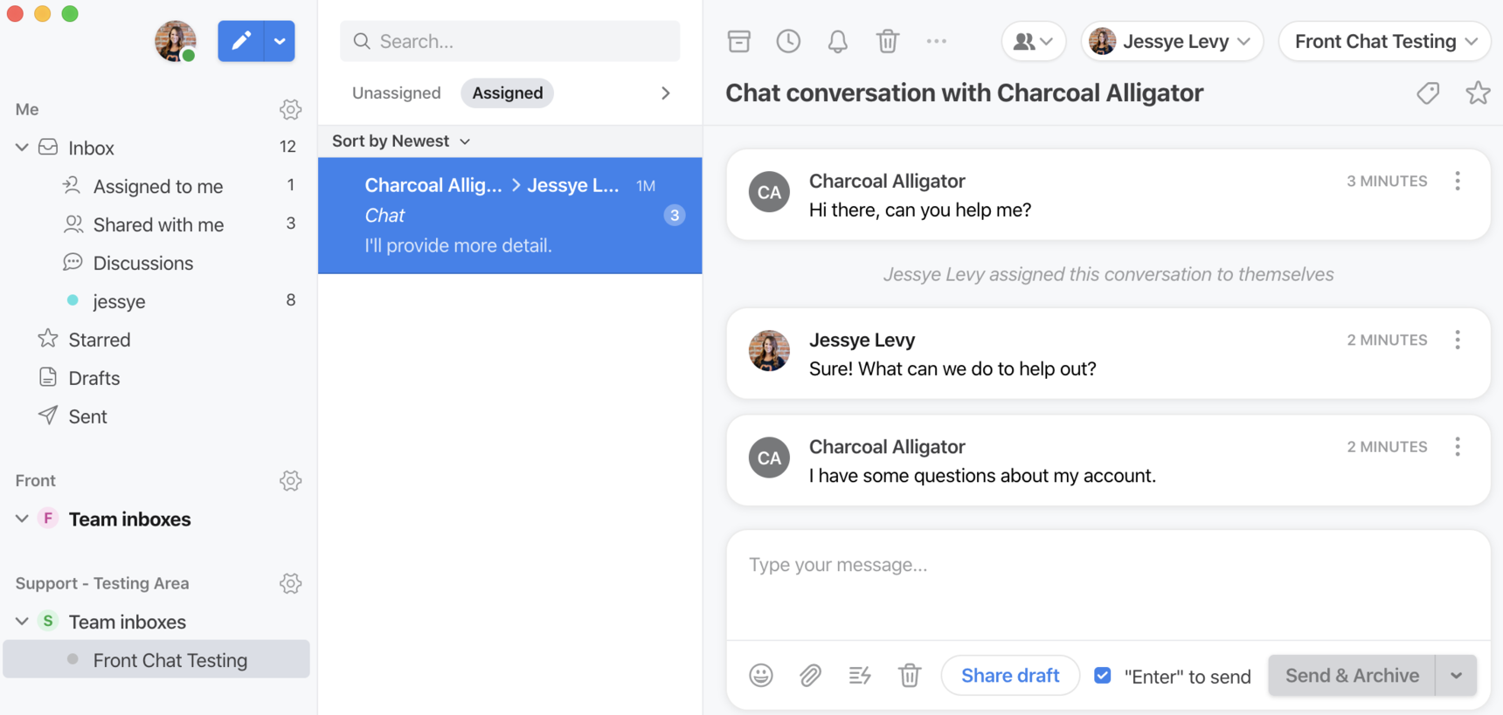Star the conversation with the star icon
The height and width of the screenshot is (715, 1503).
click(x=1478, y=93)
